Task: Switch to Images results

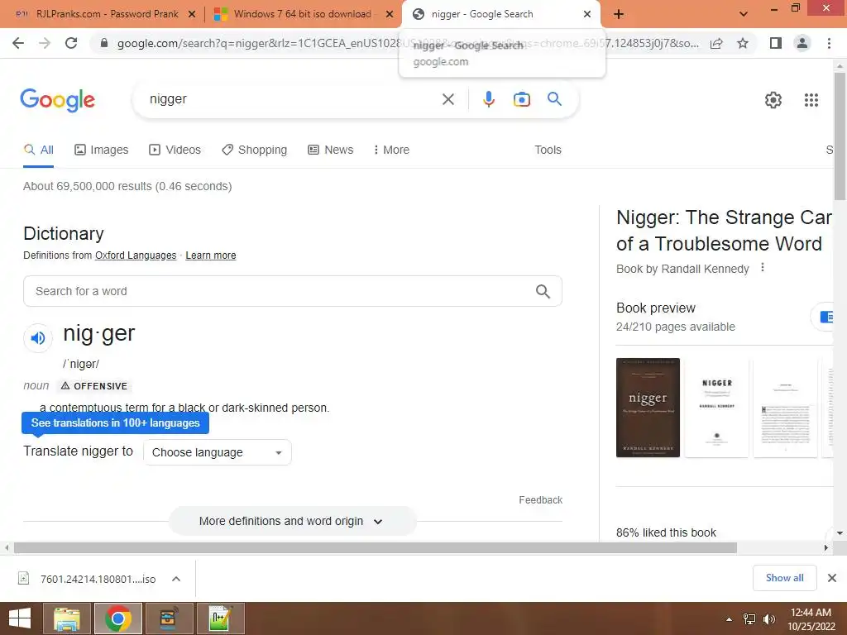Action: [102, 150]
